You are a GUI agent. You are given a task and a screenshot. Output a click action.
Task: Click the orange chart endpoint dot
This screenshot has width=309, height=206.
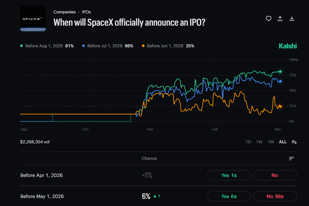pos(280,106)
